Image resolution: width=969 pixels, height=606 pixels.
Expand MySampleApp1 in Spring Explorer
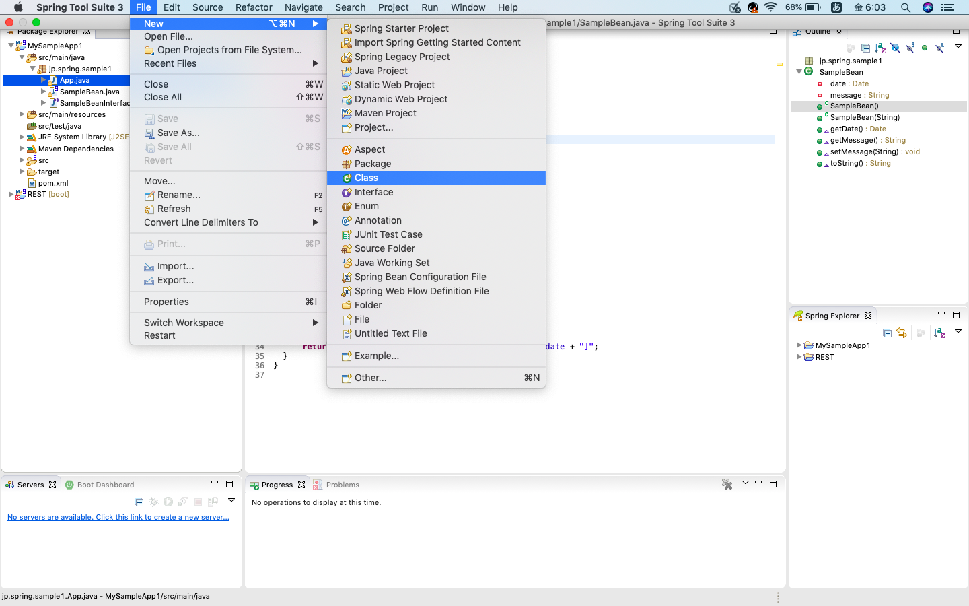point(799,345)
